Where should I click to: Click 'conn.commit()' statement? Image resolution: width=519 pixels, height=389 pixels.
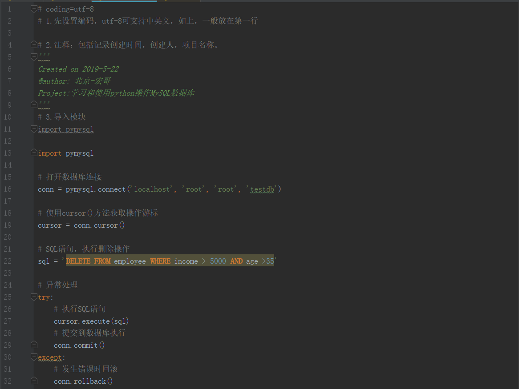[79, 345]
